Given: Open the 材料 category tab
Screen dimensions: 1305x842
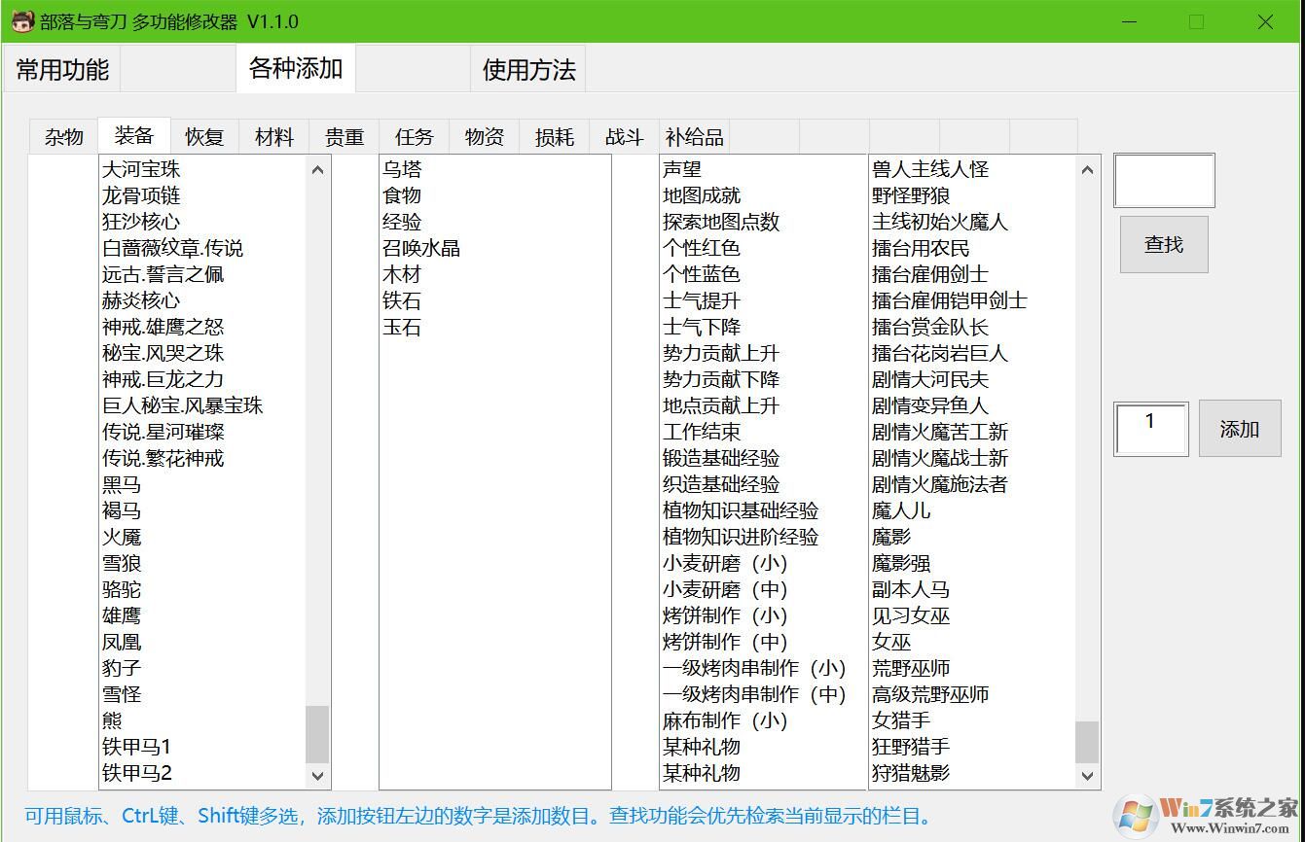Looking at the screenshot, I should click(273, 136).
